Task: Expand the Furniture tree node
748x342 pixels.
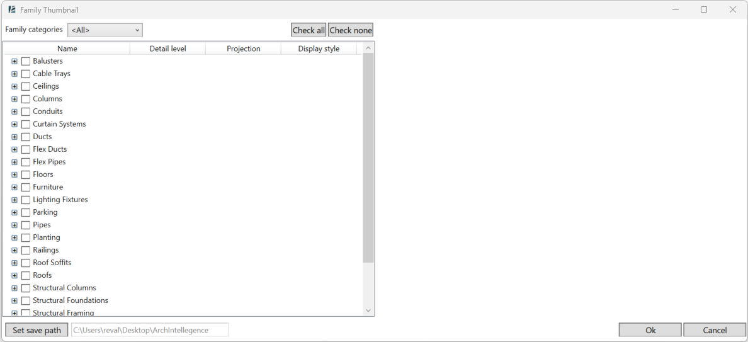Action: [14, 188]
